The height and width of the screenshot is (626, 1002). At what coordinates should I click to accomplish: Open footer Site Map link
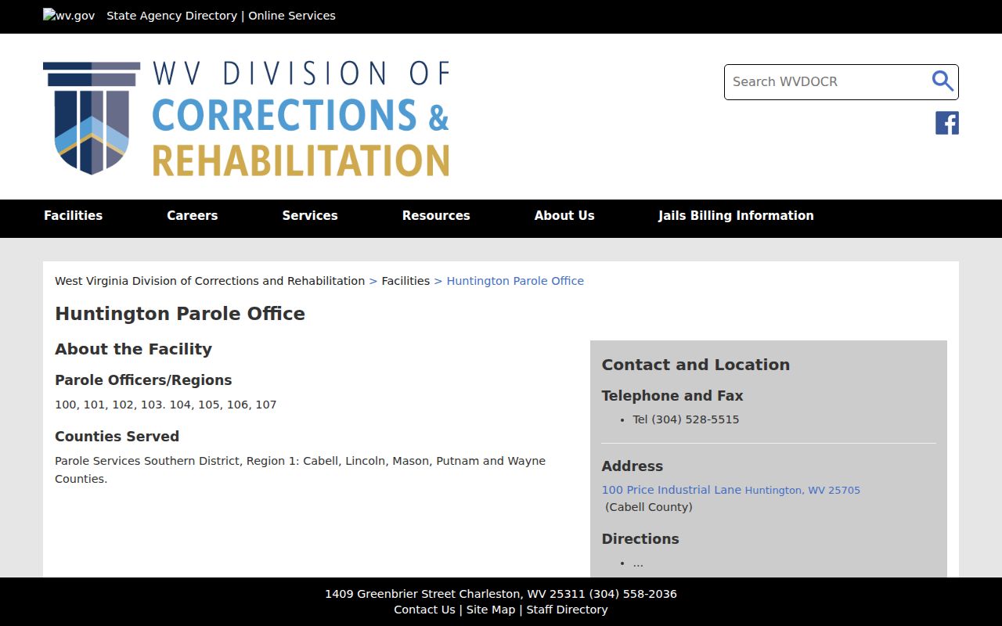coord(491,610)
